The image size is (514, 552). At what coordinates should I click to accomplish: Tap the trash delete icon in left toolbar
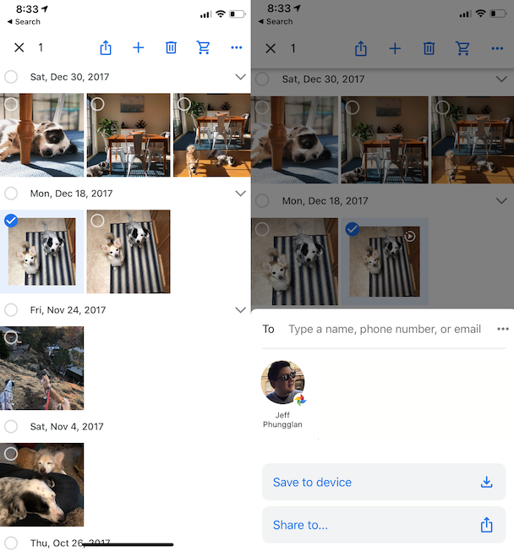point(171,47)
